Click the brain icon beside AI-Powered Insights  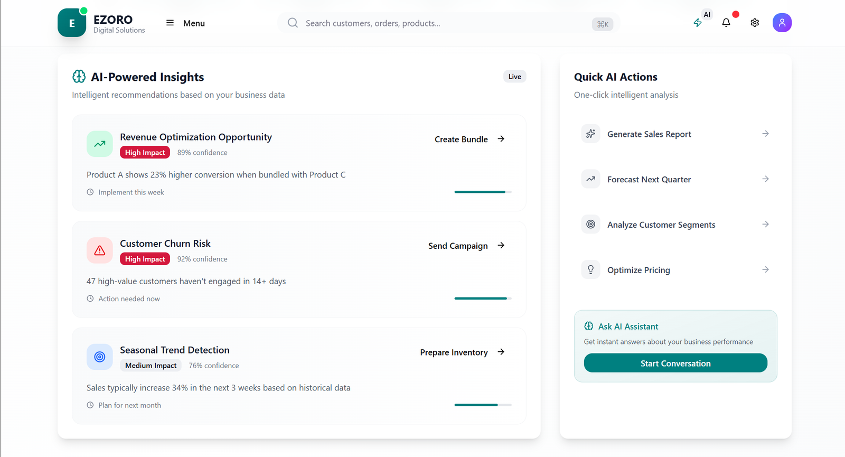coord(79,77)
